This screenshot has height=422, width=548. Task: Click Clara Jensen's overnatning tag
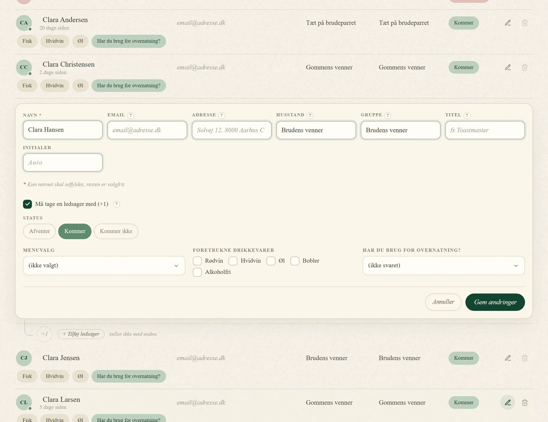[129, 376]
